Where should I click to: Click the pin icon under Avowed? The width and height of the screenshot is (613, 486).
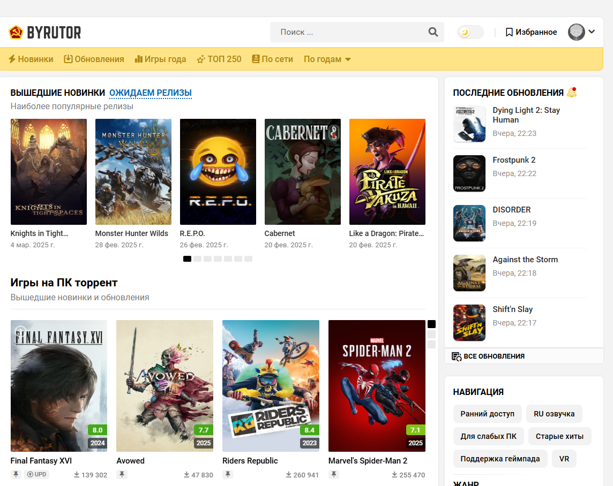tap(122, 474)
